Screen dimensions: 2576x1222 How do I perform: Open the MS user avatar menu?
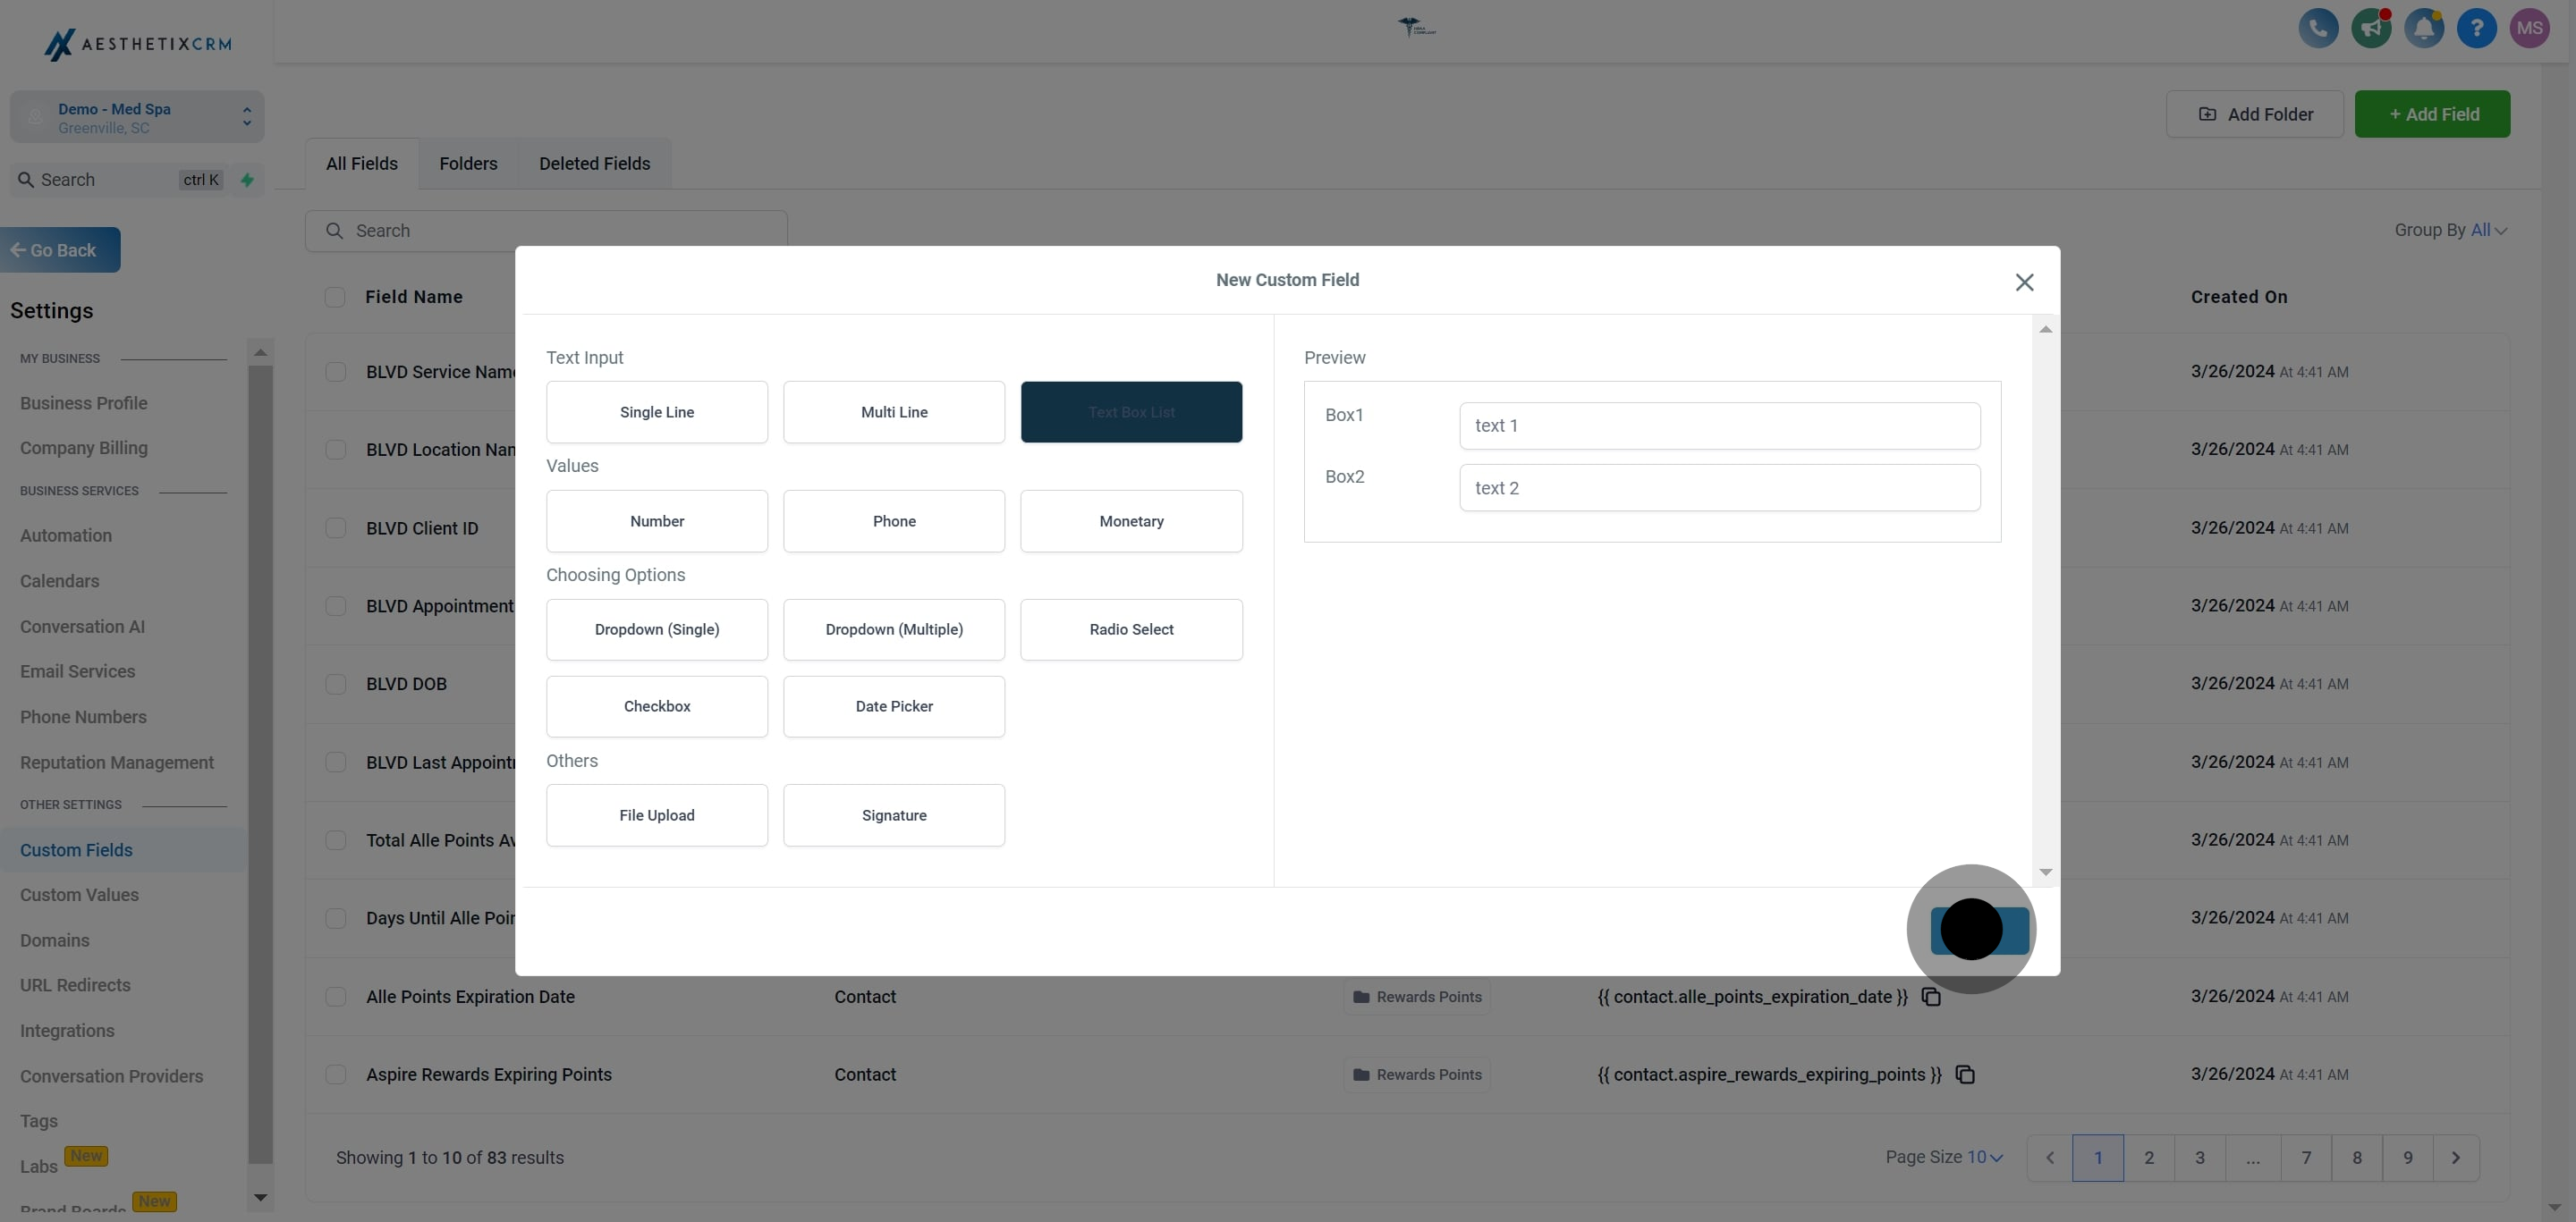point(2530,28)
